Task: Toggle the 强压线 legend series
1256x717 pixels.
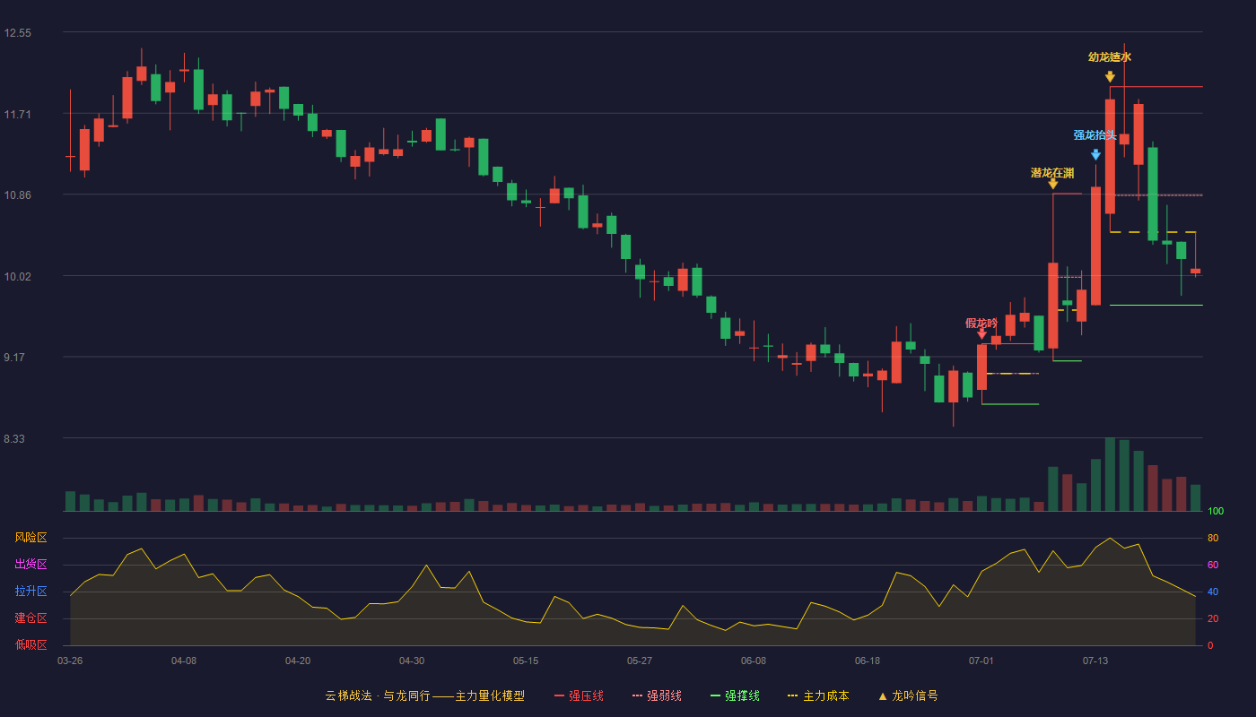Action: click(579, 695)
